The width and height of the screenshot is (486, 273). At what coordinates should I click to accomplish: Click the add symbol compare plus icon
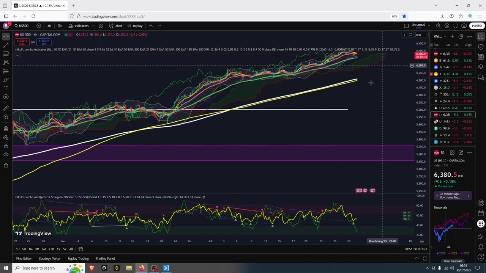(x=39, y=26)
